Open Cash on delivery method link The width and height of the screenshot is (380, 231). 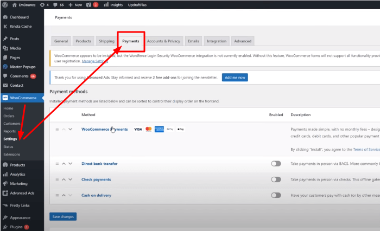[x=96, y=195]
